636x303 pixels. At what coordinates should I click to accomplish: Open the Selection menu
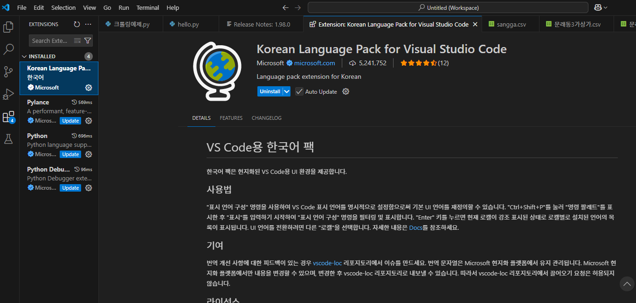click(63, 7)
